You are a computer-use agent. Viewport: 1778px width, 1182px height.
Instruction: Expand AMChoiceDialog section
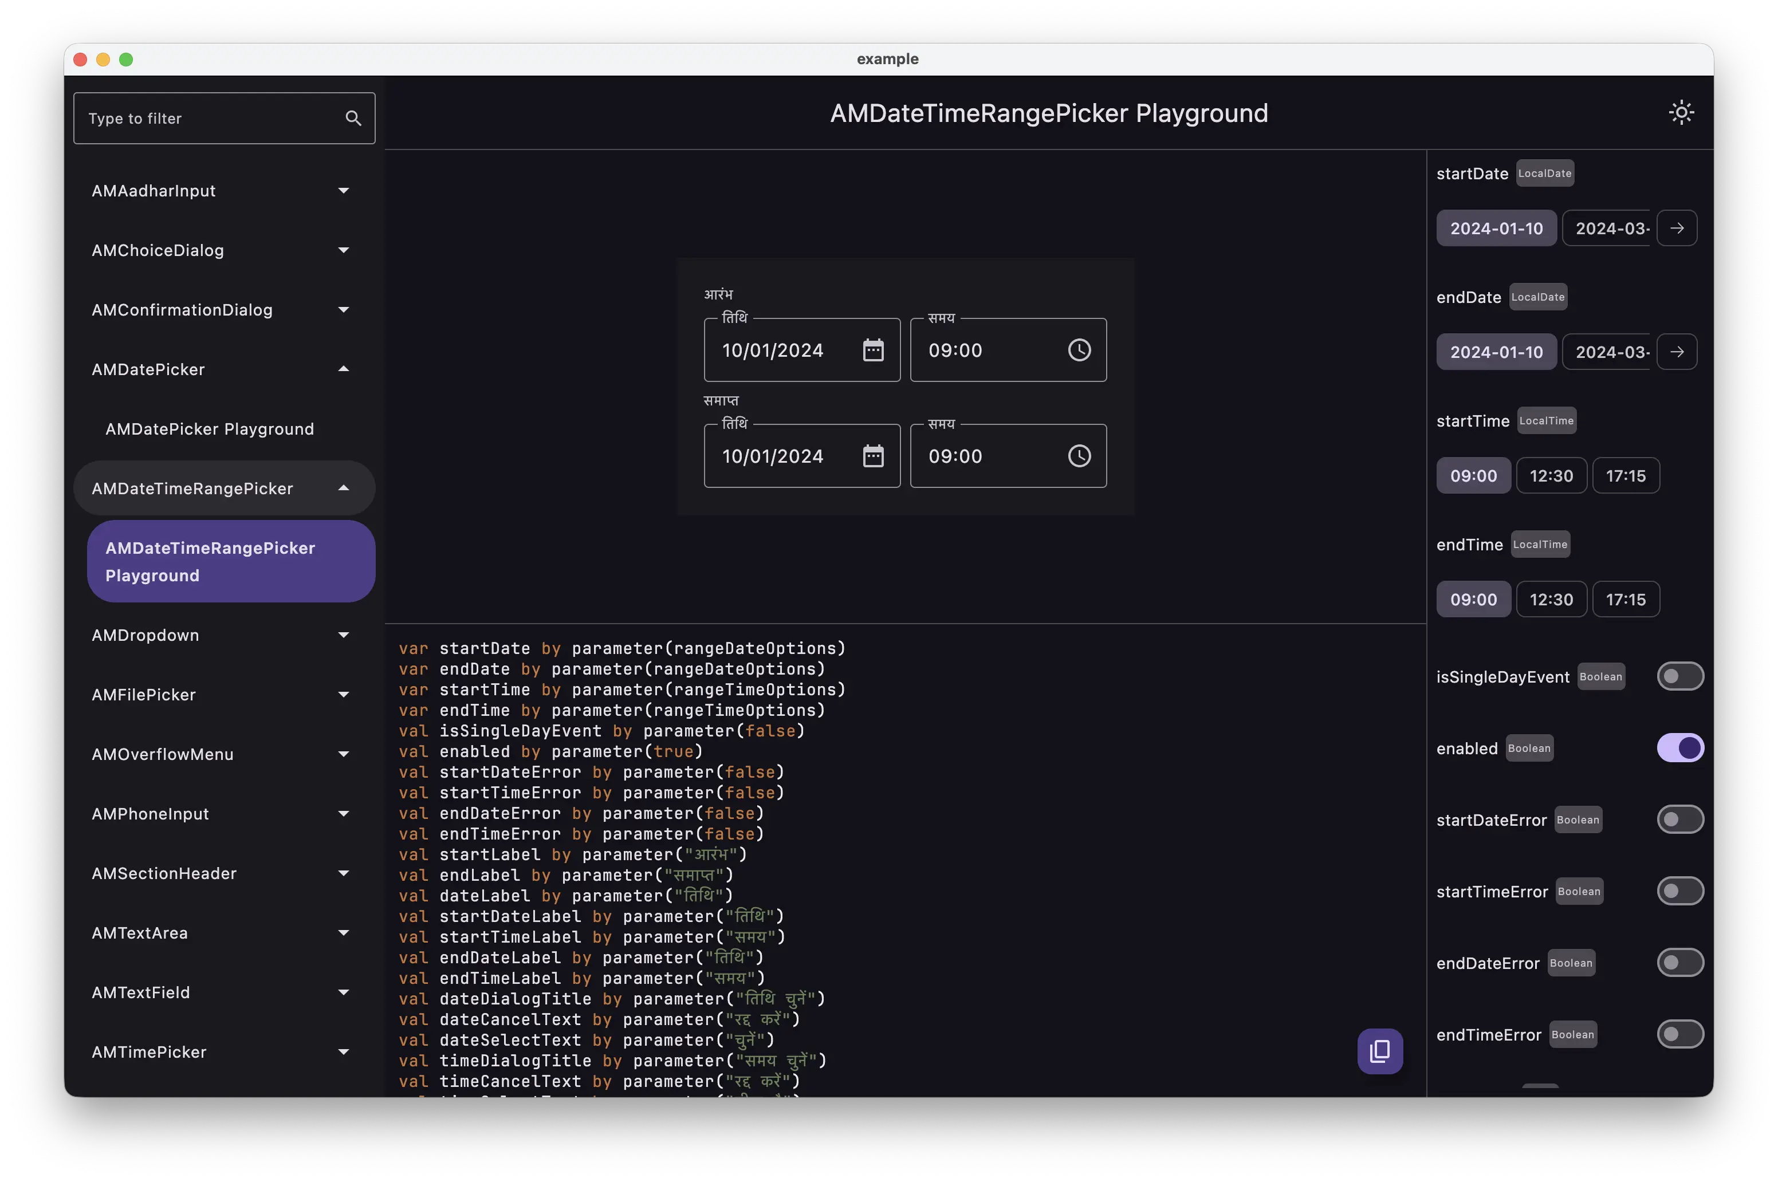point(224,250)
